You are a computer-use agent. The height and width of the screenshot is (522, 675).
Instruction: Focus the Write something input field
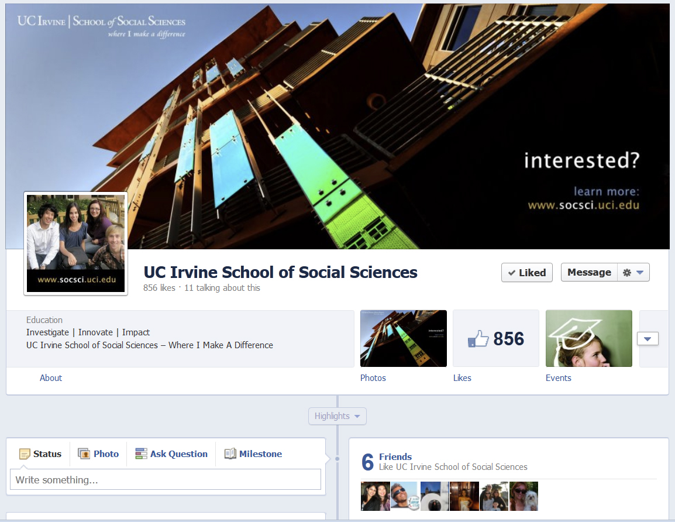click(166, 479)
